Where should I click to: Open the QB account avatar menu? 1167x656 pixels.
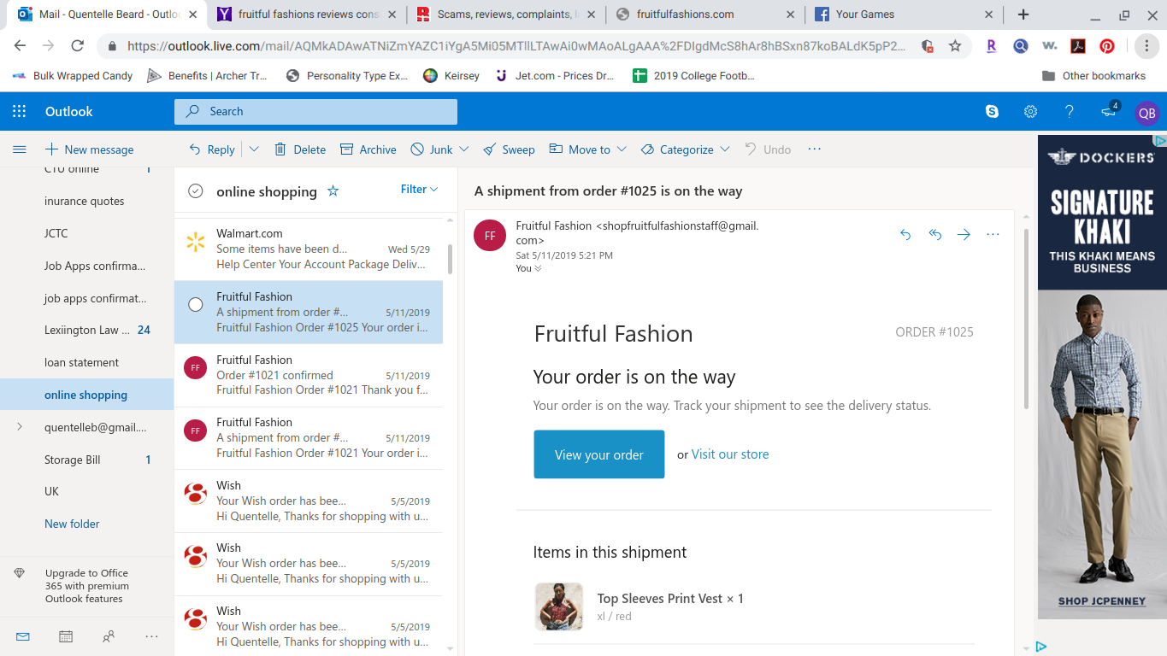click(x=1146, y=112)
